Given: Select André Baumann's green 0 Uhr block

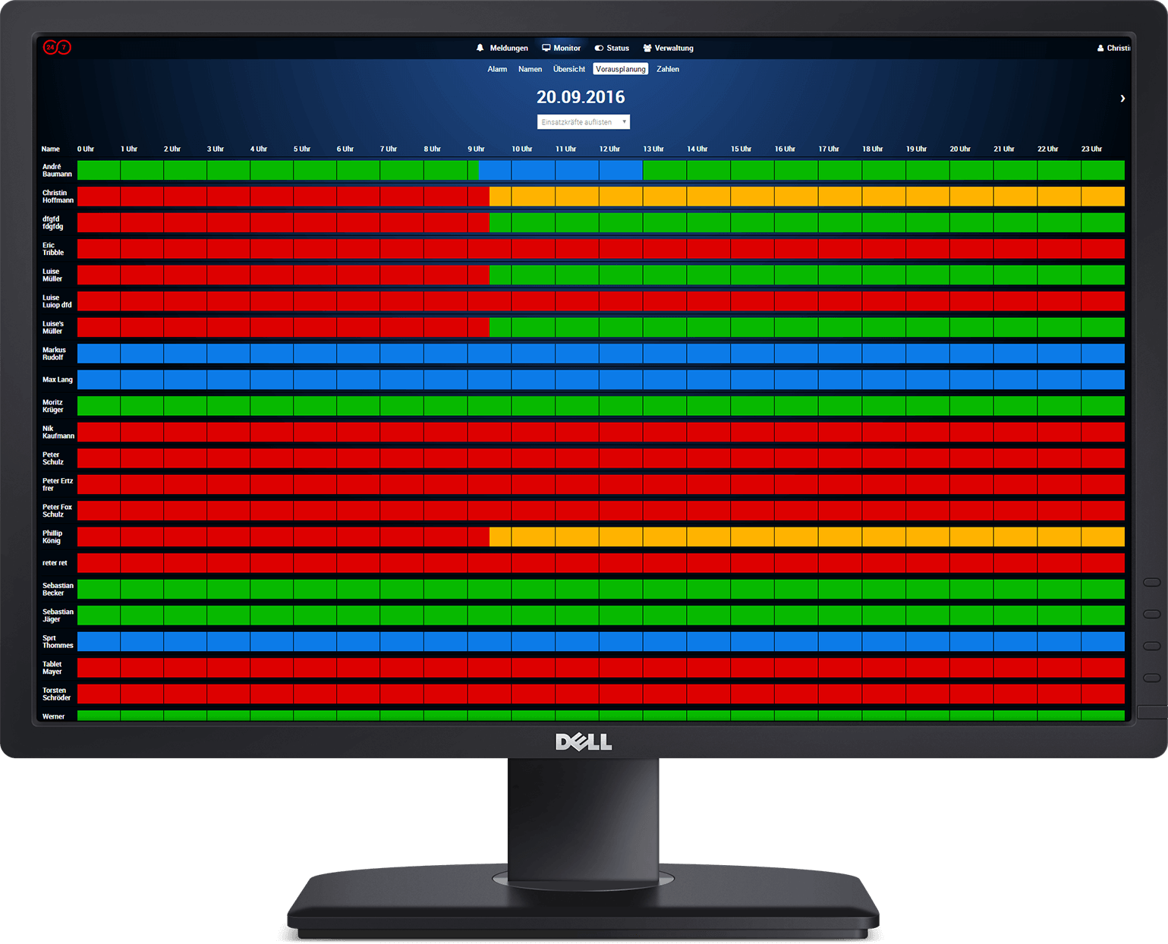Looking at the screenshot, I should (x=99, y=170).
